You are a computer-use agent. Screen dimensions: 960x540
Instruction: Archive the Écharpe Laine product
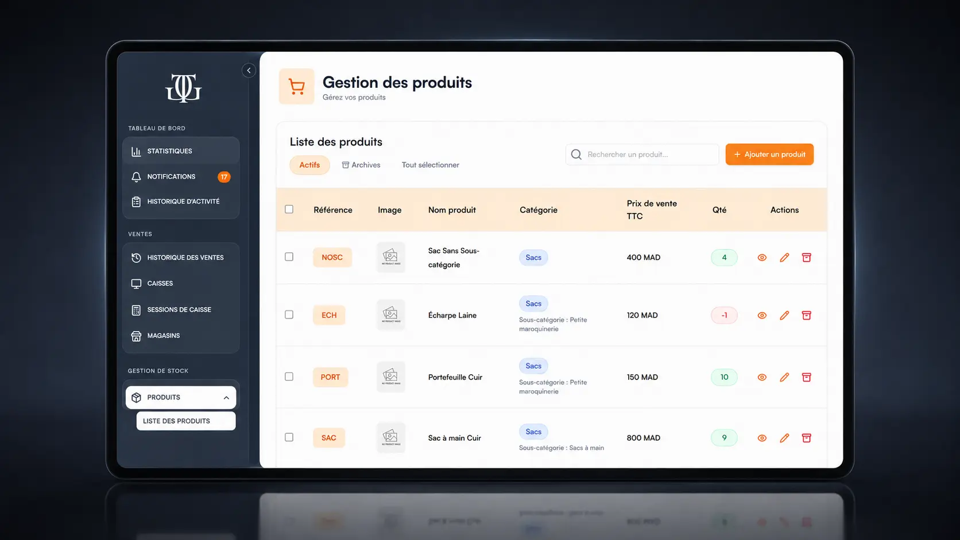807,316
